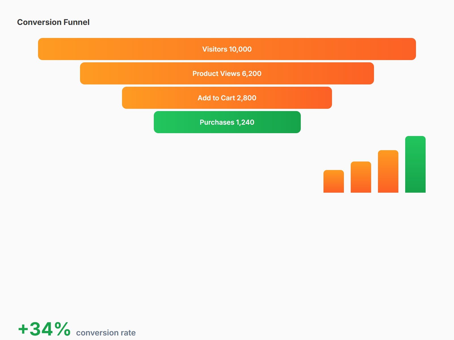
Task: Select the Visitors 10,000 funnel stage
Action: pos(227,49)
